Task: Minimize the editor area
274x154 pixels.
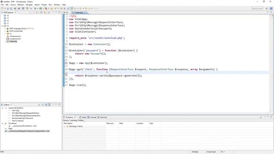Action: (x=268, y=12)
